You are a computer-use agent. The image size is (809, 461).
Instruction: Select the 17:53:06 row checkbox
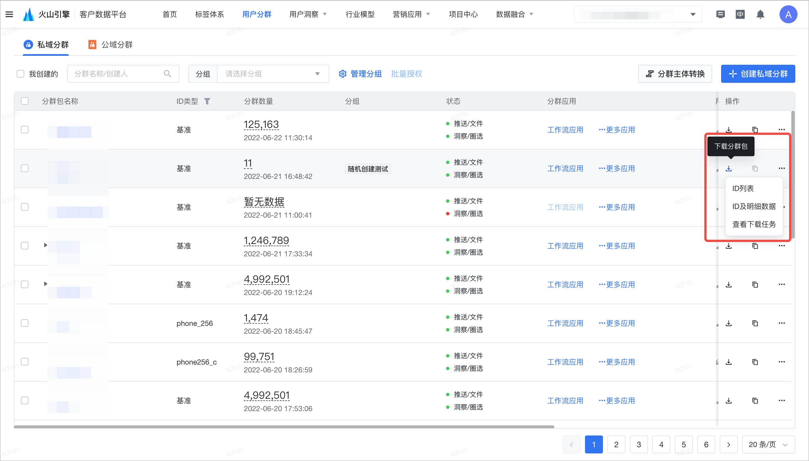point(25,400)
